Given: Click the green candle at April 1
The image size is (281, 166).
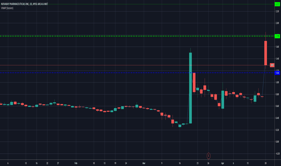Looking at the screenshot, I should coord(223,100).
